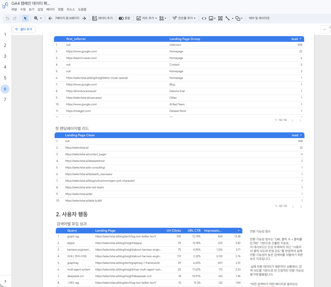Select the line drawing tool
The width and height of the screenshot is (331, 287).
228,18
